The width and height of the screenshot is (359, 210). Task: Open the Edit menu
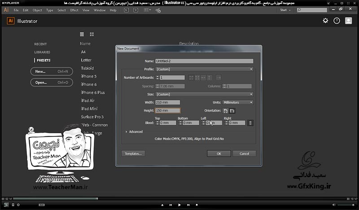(26, 10)
